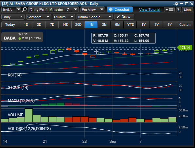Select the BABA symbol input field
The image size is (195, 148).
(9, 9)
